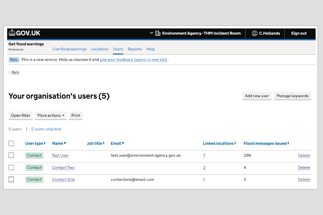Image resolution: width=323 pixels, height=215 pixels.
Task: Click the GOV.UK crown logo
Action: [12, 33]
